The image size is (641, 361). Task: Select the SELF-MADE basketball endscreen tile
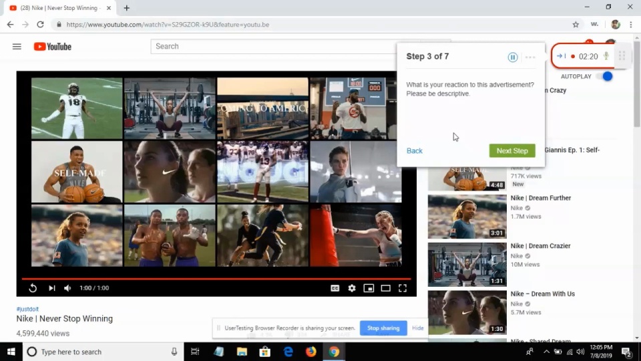pos(77,172)
